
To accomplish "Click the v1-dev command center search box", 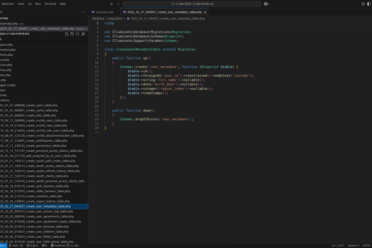I will [191, 4].
